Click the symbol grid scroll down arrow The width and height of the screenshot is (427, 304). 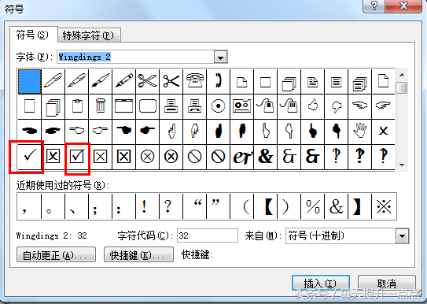[x=402, y=165]
